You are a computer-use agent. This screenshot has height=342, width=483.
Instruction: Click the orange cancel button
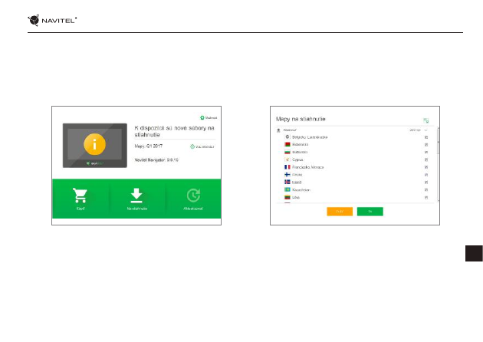coord(340,212)
